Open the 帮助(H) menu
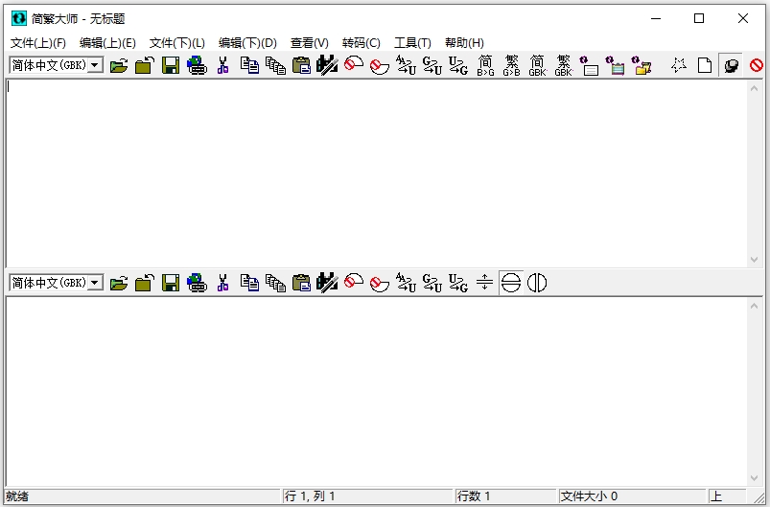770x507 pixels. (464, 43)
